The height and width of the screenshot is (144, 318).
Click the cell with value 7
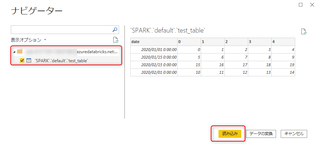236,57
